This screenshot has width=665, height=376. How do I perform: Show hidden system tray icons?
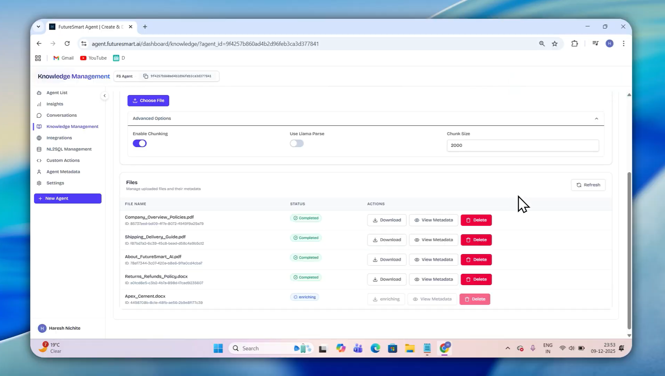[508, 348]
